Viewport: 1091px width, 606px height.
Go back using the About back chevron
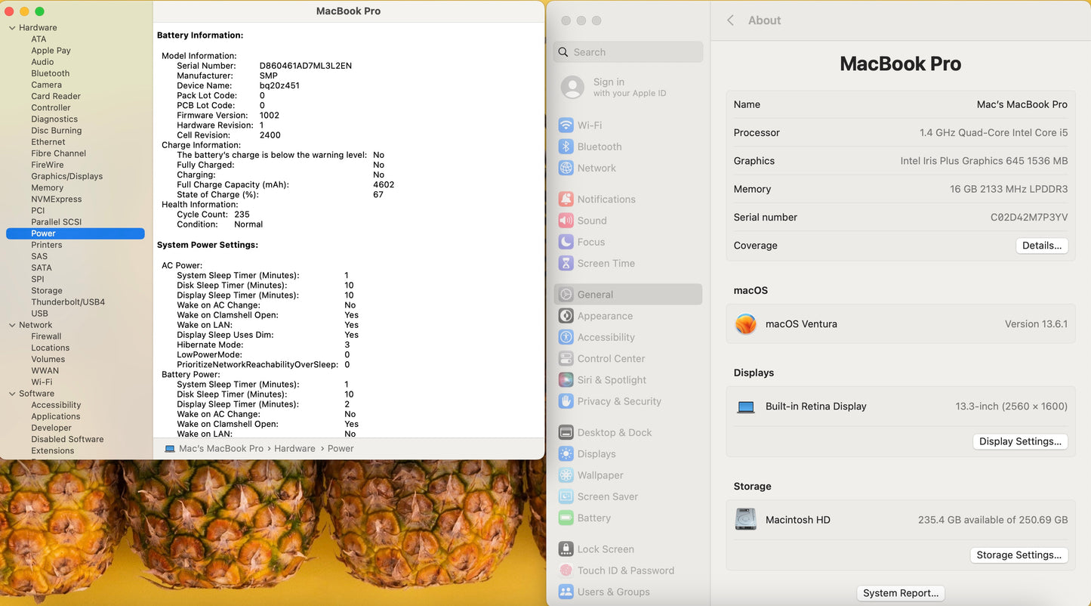click(x=730, y=20)
